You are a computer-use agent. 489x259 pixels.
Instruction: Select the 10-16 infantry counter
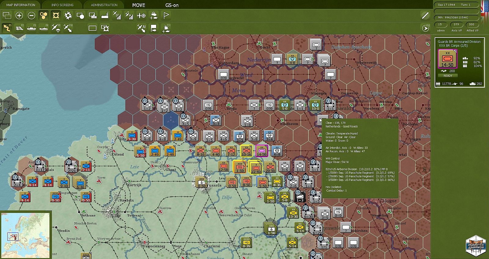(x=246, y=150)
